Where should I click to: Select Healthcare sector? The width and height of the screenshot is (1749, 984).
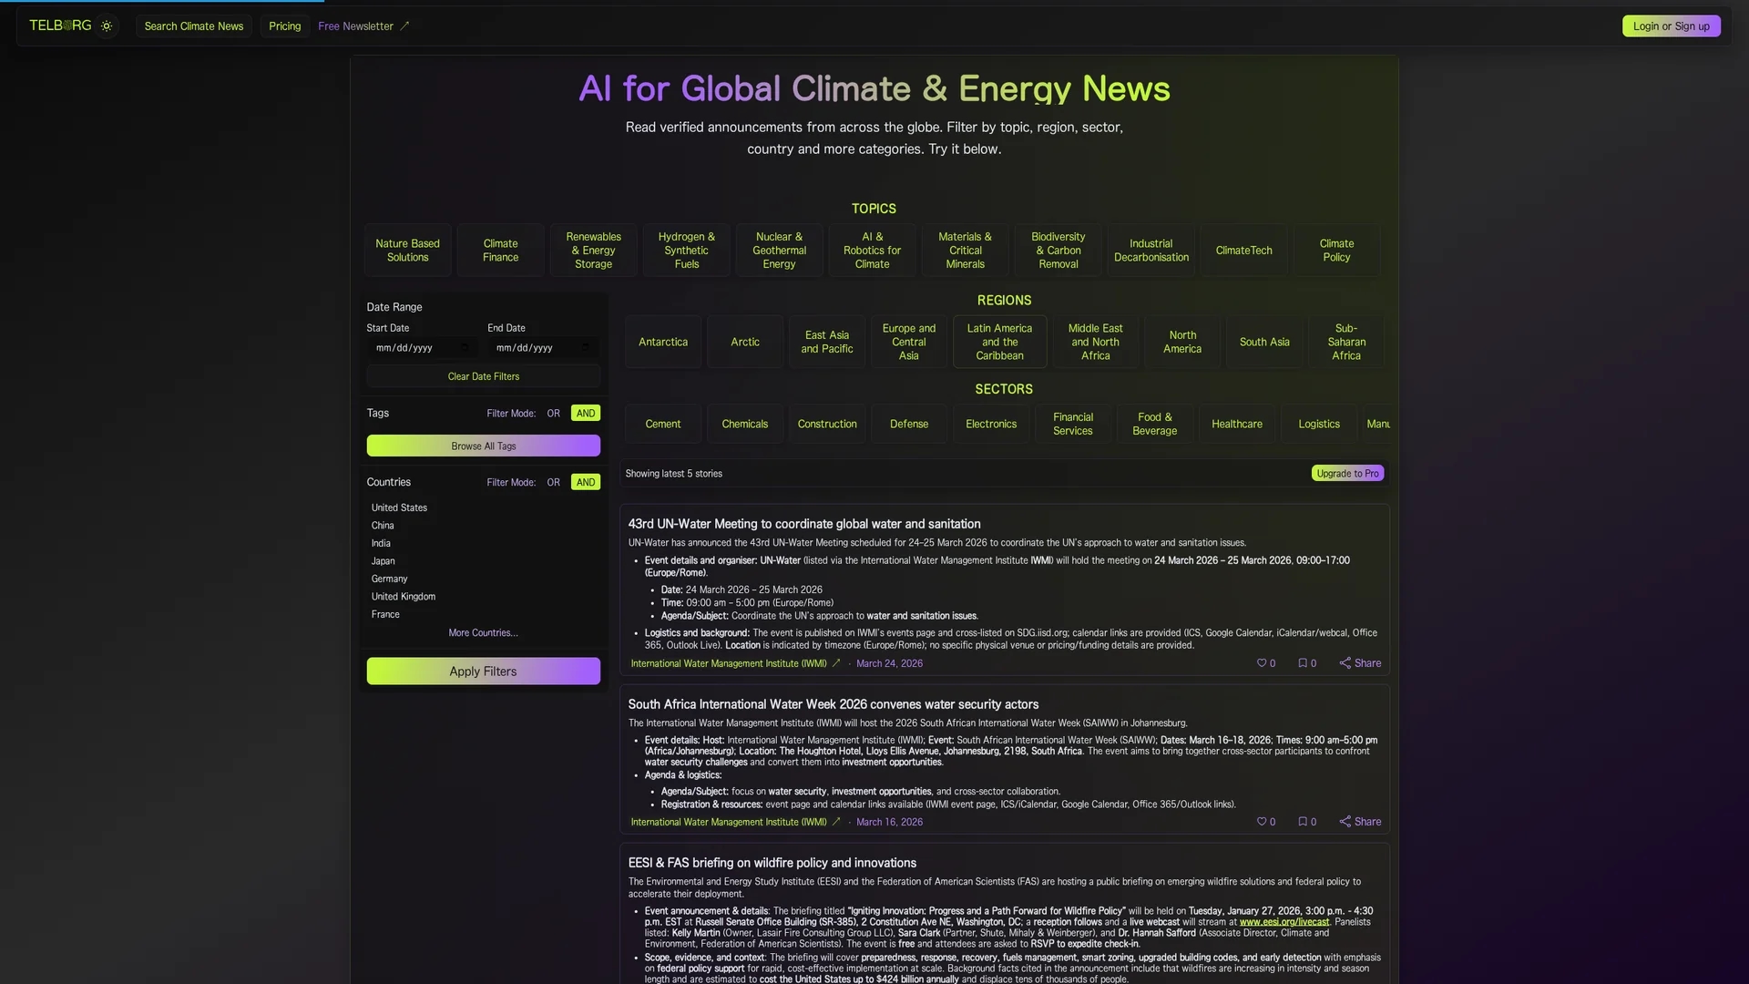tap(1237, 425)
